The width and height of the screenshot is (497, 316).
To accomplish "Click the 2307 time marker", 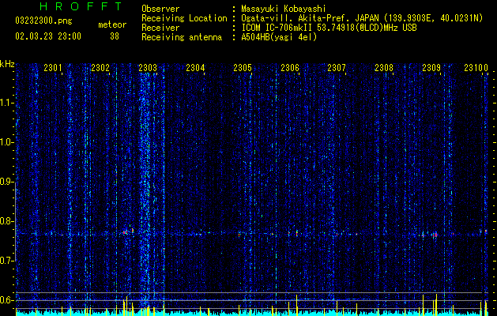I will [x=337, y=67].
